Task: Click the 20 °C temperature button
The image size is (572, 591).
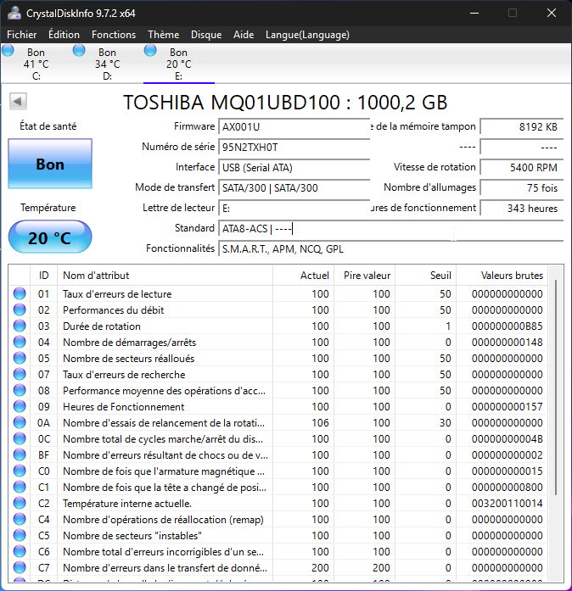Action: pyautogui.click(x=50, y=237)
